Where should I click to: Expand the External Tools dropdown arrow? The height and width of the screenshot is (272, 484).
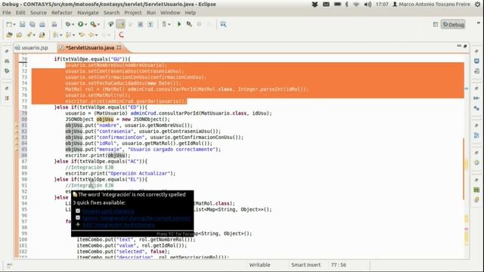[x=98, y=25]
